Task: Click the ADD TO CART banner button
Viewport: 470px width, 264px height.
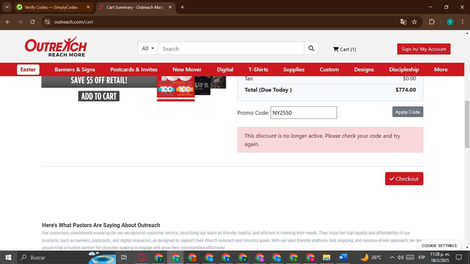Action: (x=99, y=96)
